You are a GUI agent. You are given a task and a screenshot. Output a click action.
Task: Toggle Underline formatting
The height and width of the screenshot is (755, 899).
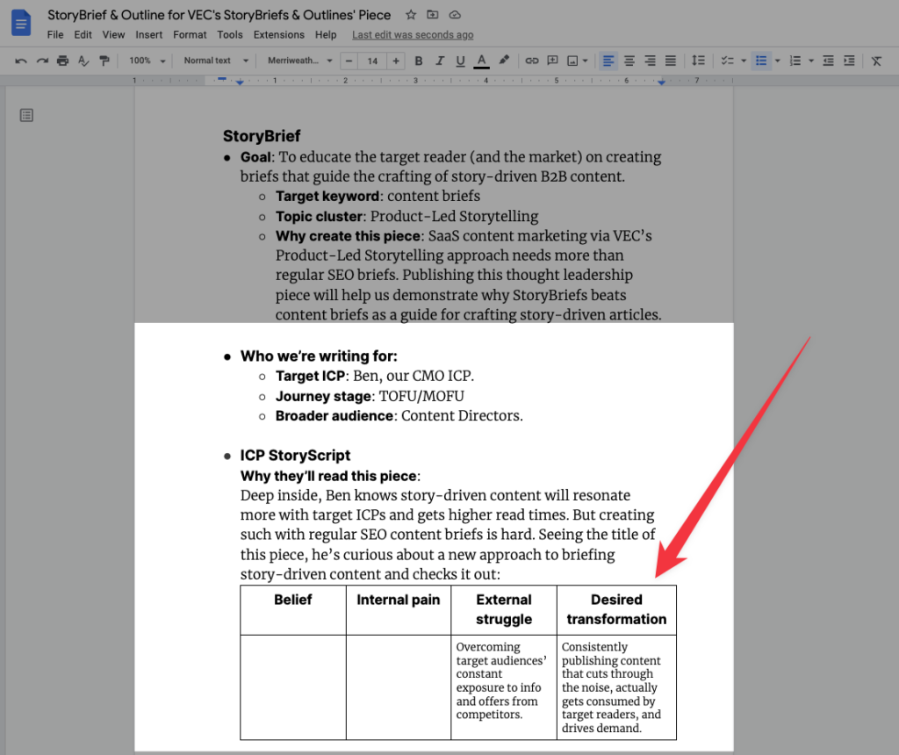pyautogui.click(x=460, y=61)
